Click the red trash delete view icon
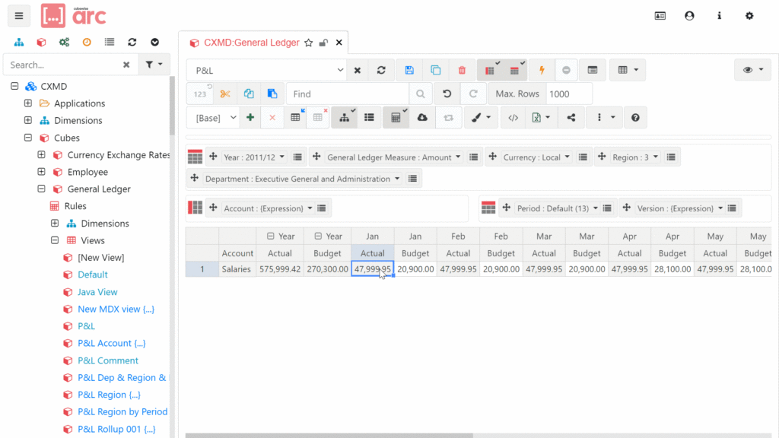 click(462, 70)
